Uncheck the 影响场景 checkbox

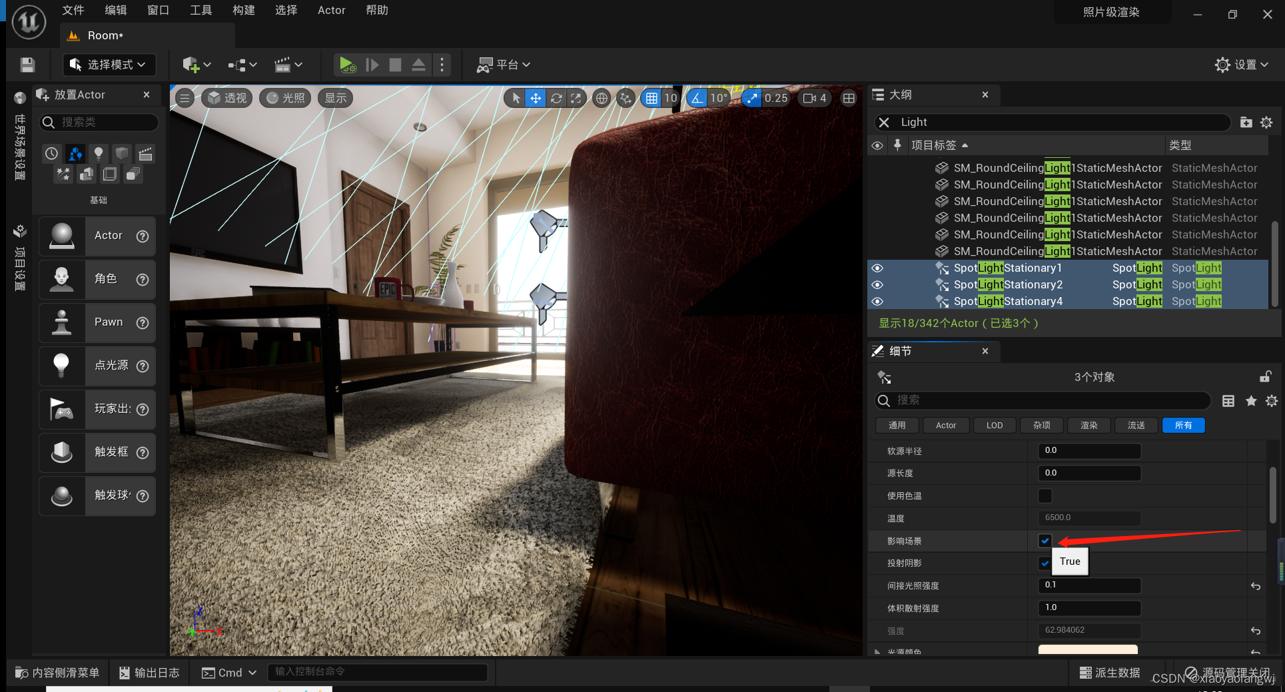(x=1045, y=541)
